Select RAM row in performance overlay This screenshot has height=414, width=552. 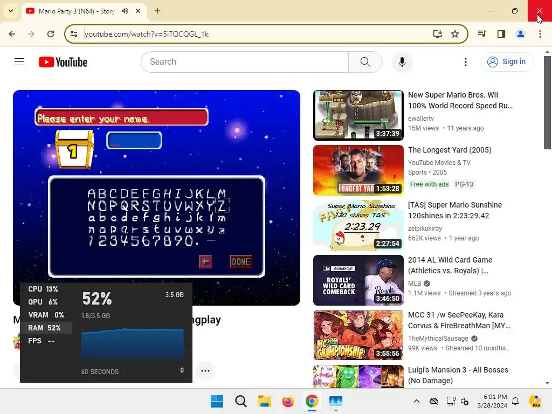point(46,328)
